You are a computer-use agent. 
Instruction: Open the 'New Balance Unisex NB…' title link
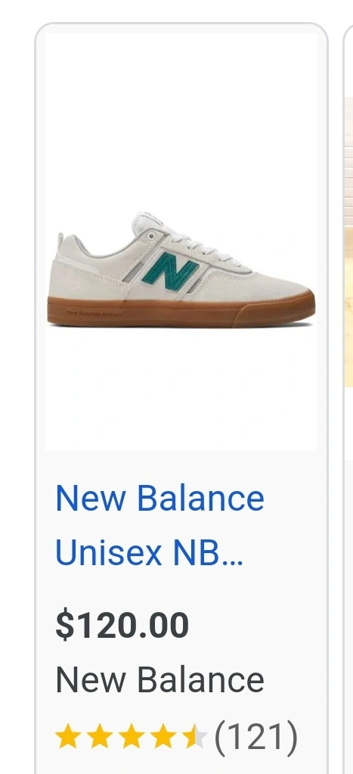click(159, 525)
